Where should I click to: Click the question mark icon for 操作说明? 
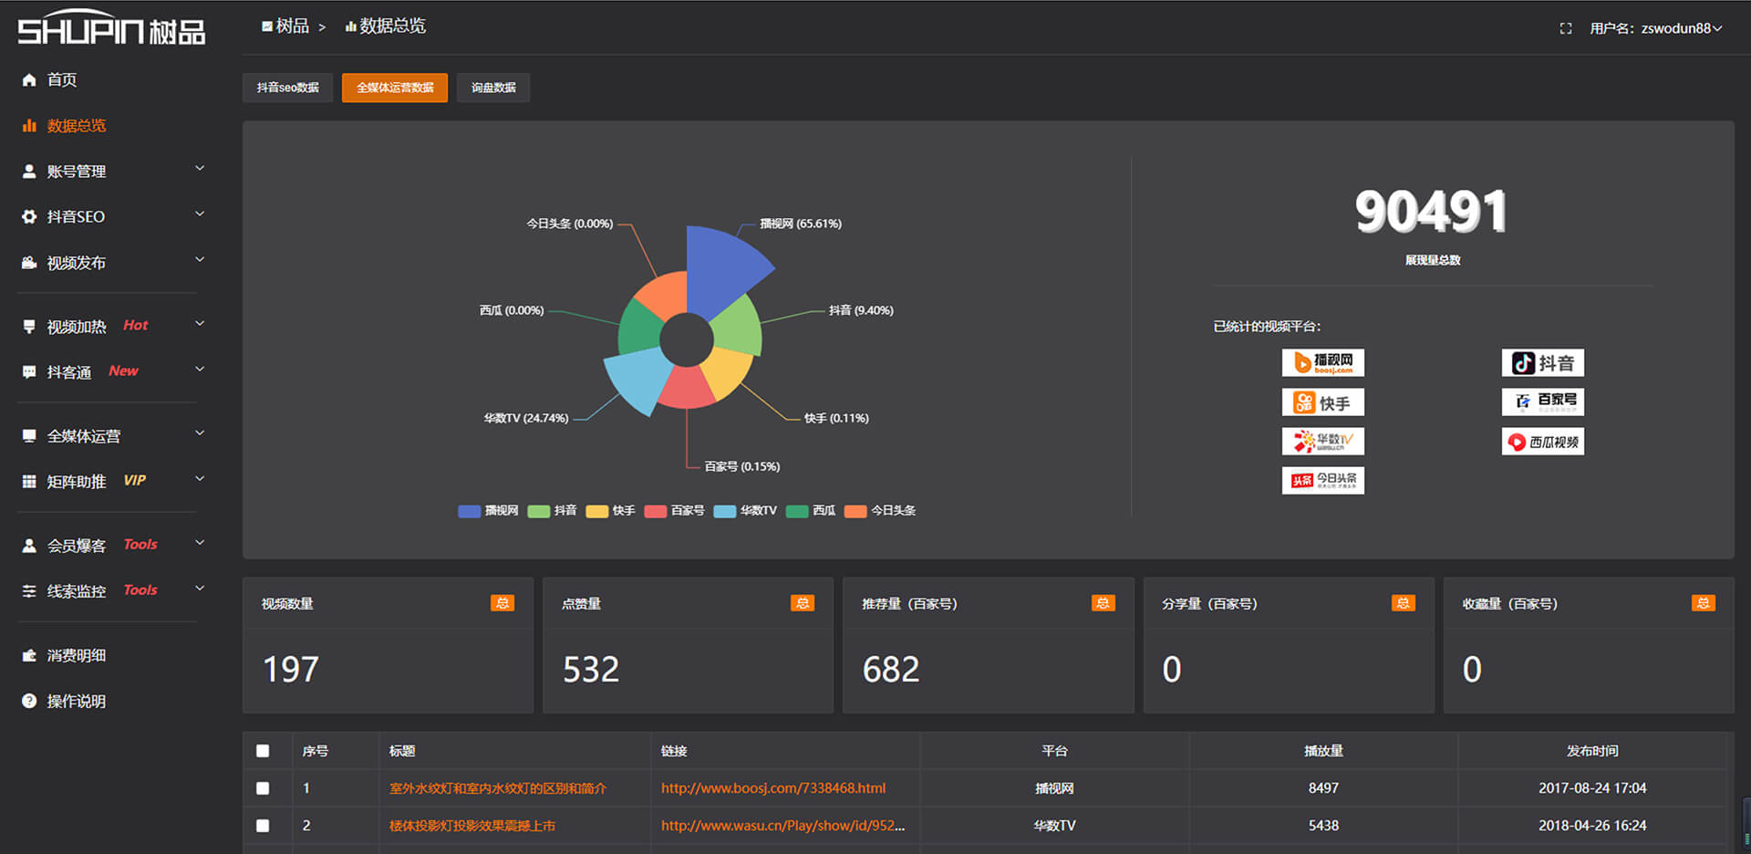[29, 701]
